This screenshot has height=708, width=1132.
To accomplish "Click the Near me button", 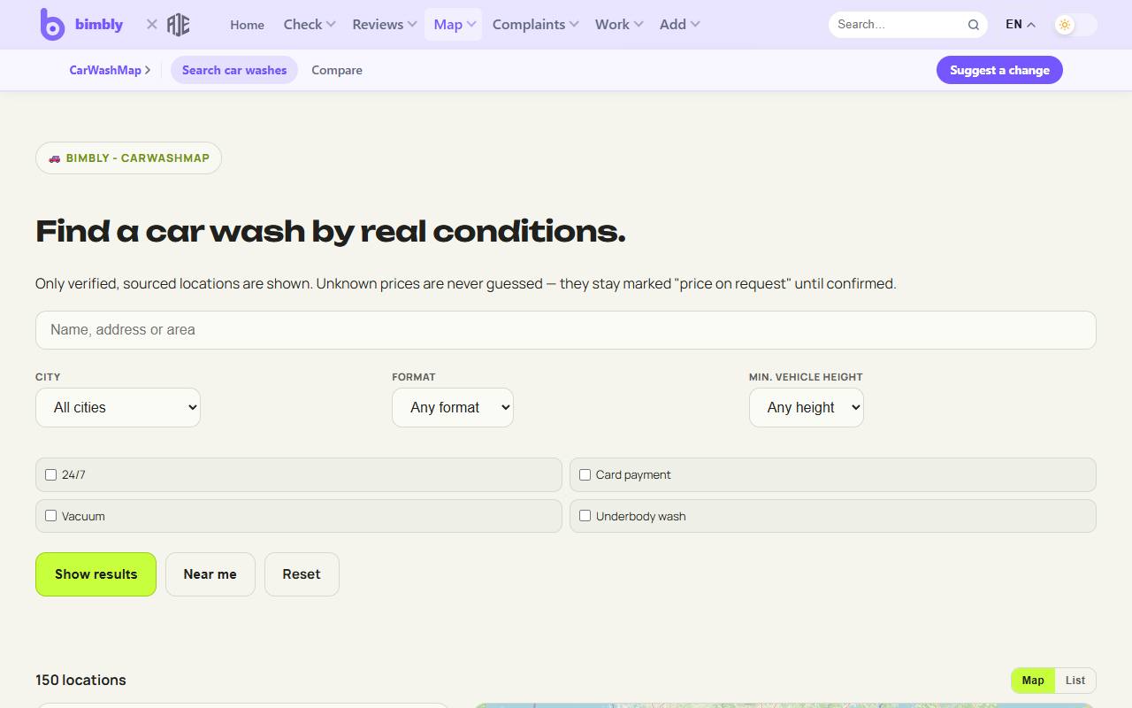I will 210,574.
